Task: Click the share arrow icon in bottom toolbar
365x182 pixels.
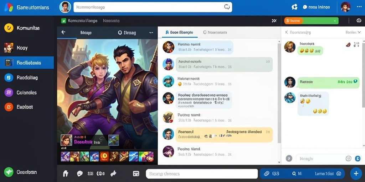Action: (113, 173)
